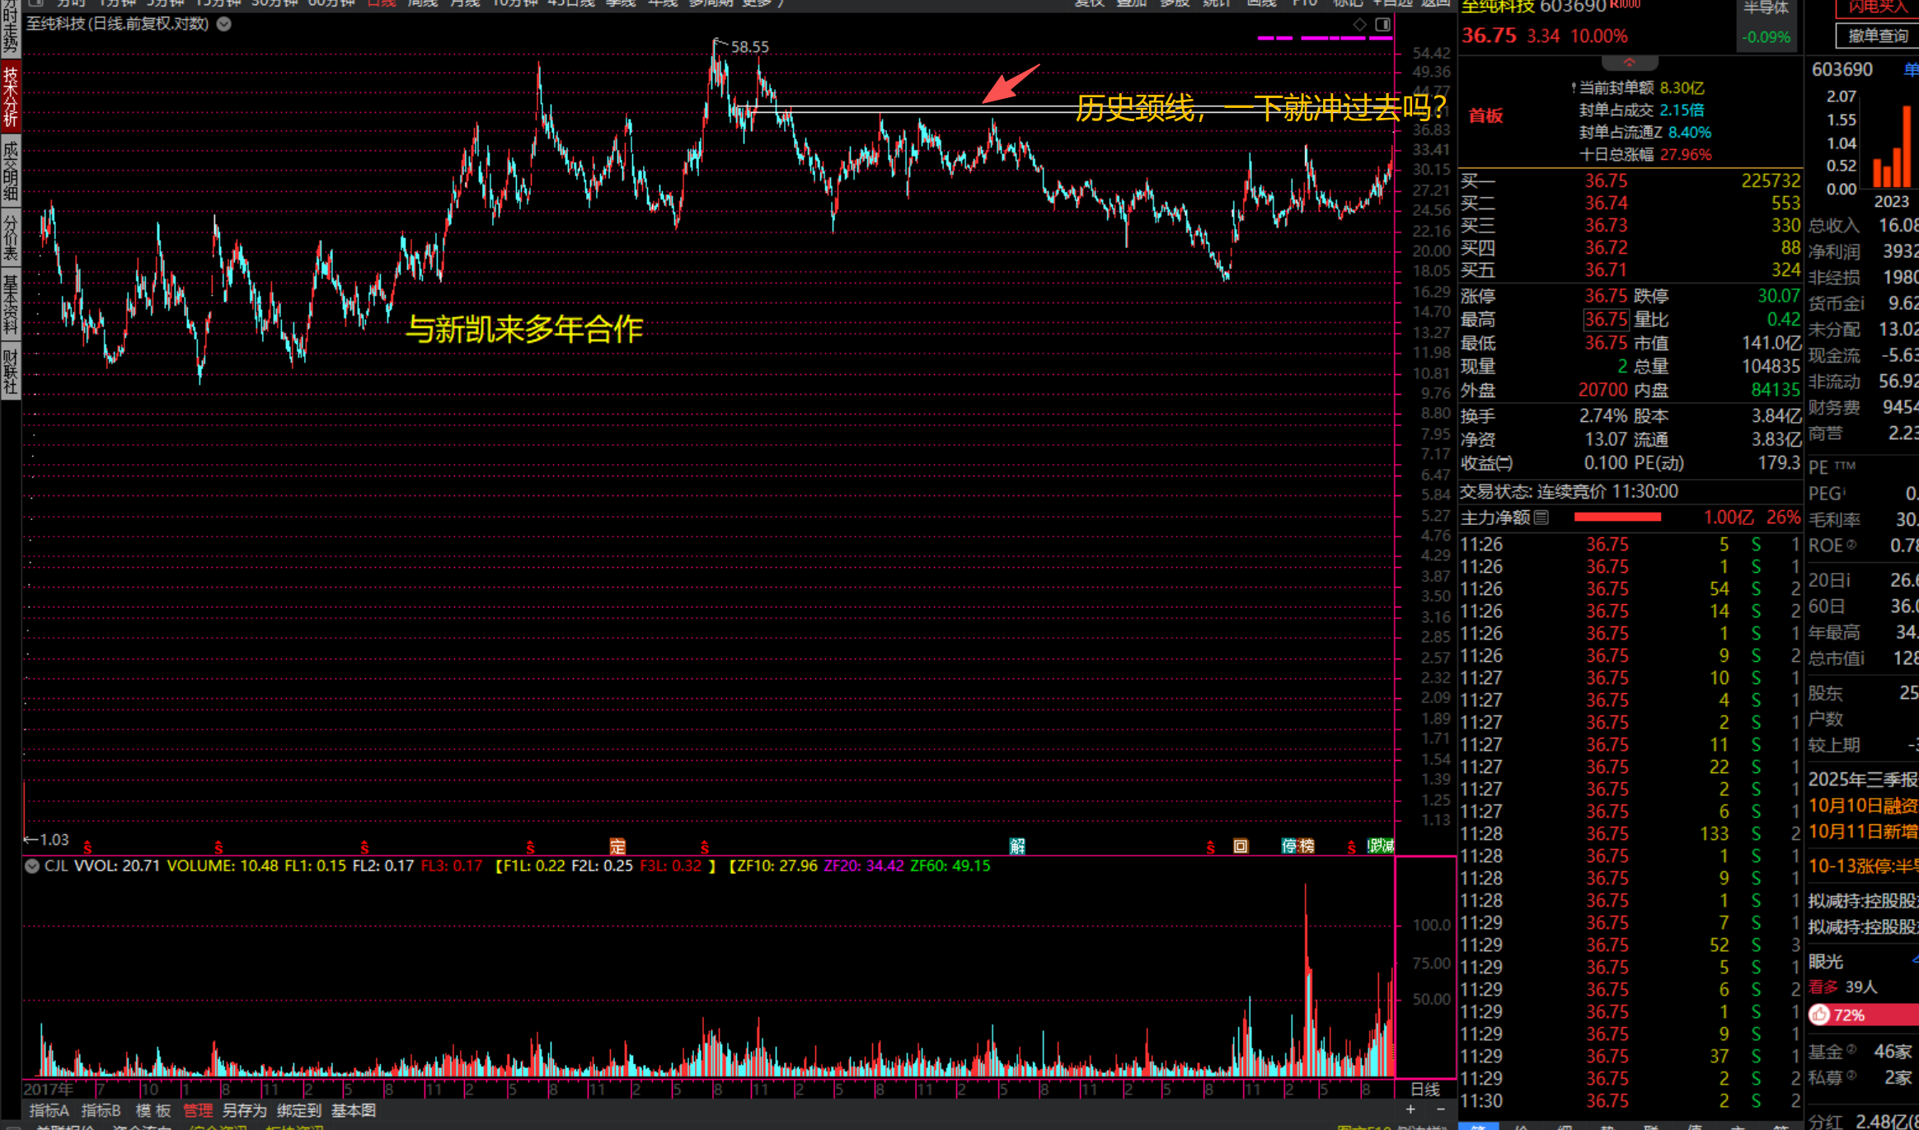Click the 半导体 sector box

coord(1766,25)
